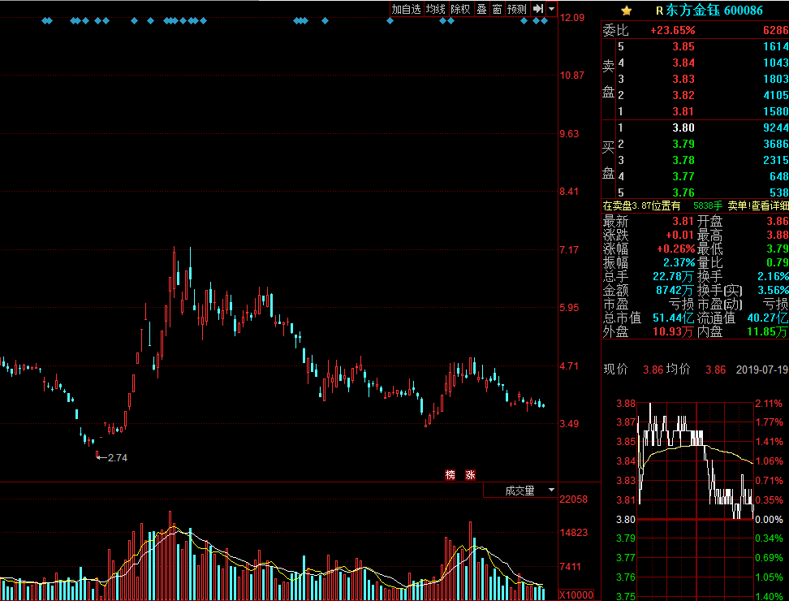Select sell level 5 price 3.85

[x=683, y=47]
